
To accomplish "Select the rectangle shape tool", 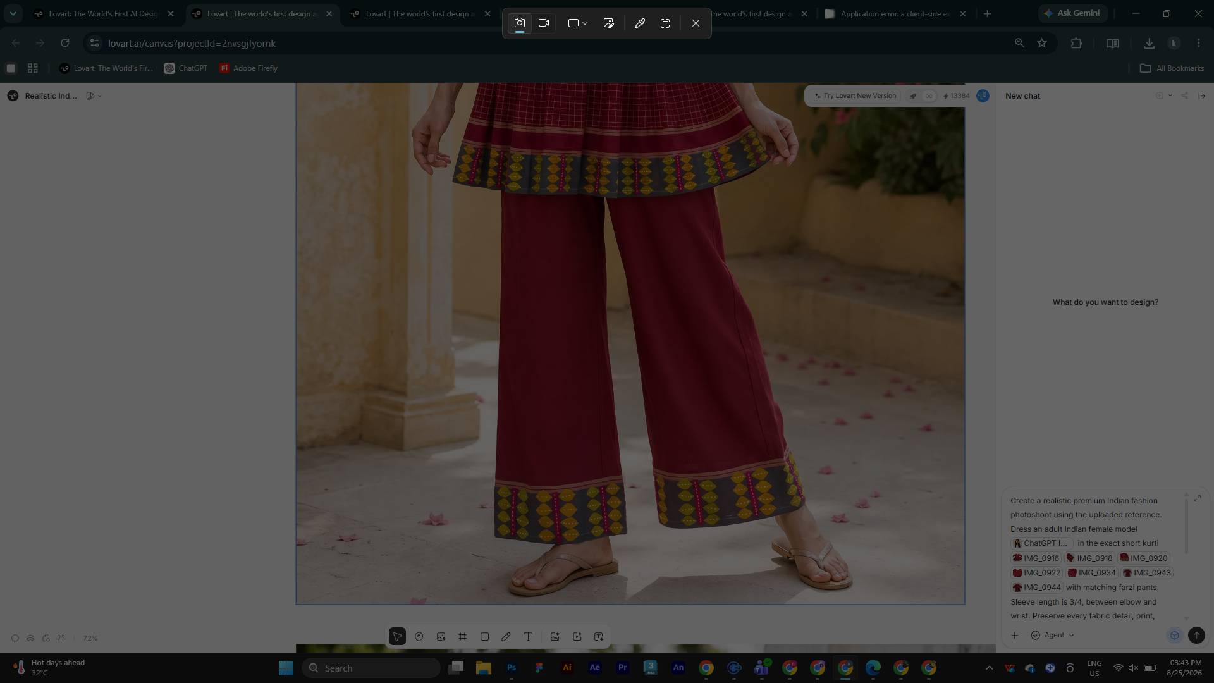I will 484,637.
